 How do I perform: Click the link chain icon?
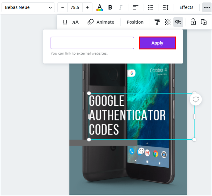tap(178, 22)
